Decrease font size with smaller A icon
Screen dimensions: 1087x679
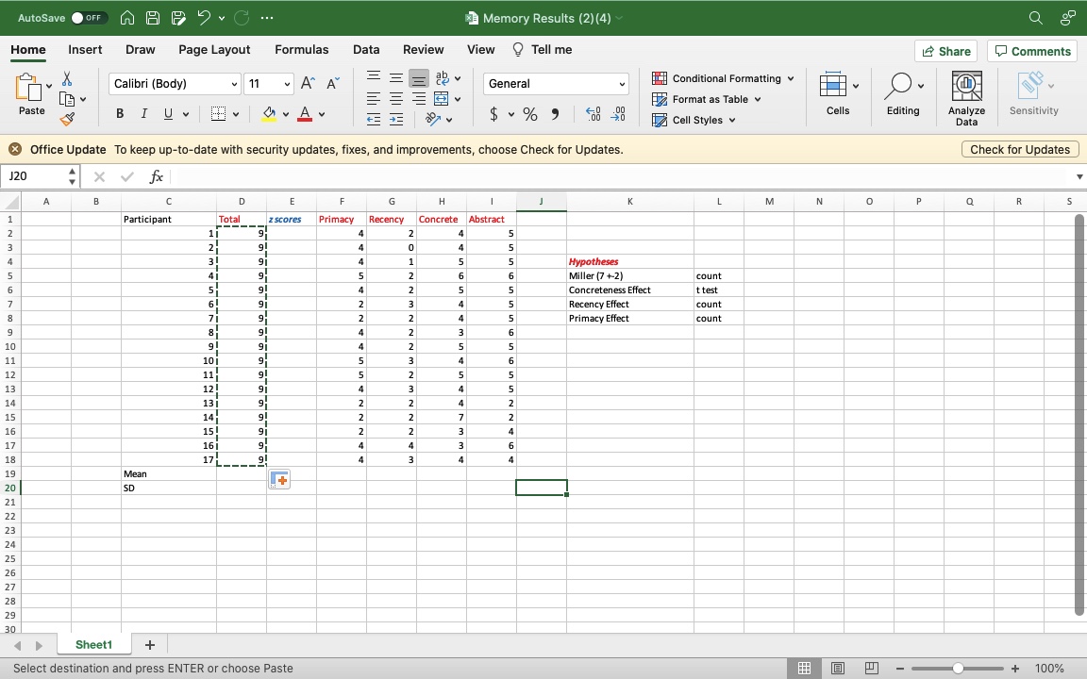[x=333, y=83]
